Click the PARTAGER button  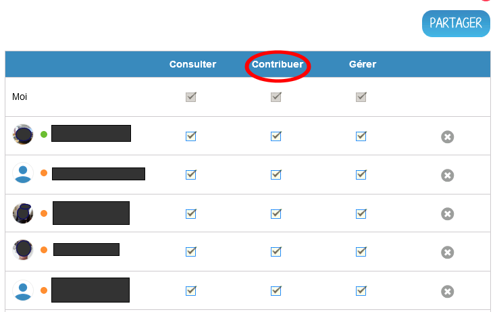[456, 24]
